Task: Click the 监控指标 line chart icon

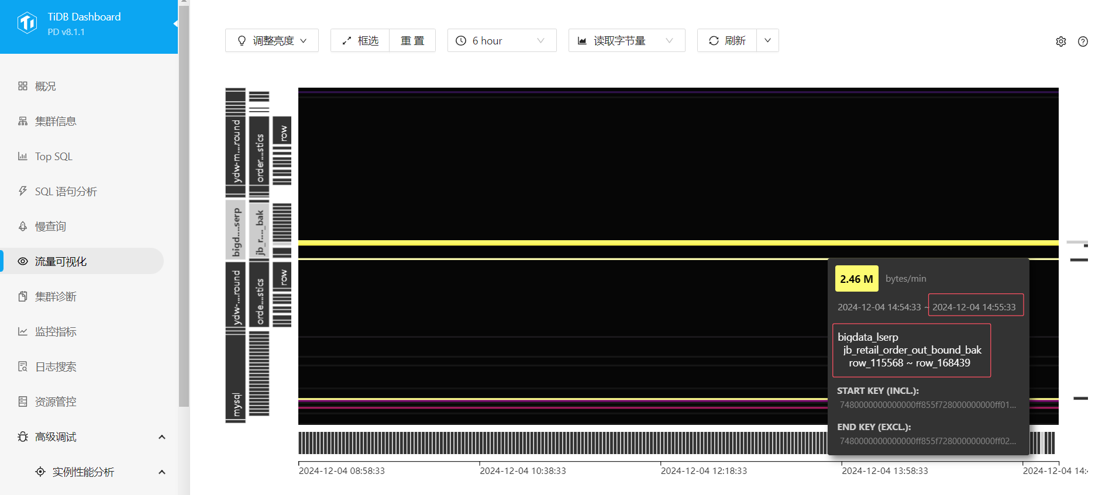Action: (x=23, y=331)
